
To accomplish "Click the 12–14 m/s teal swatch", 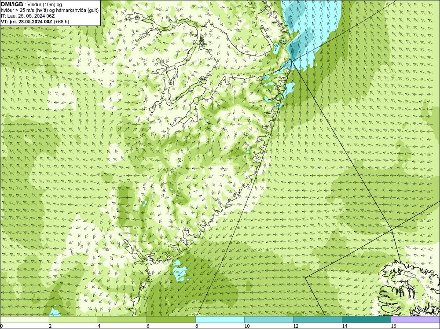I will [x=318, y=319].
